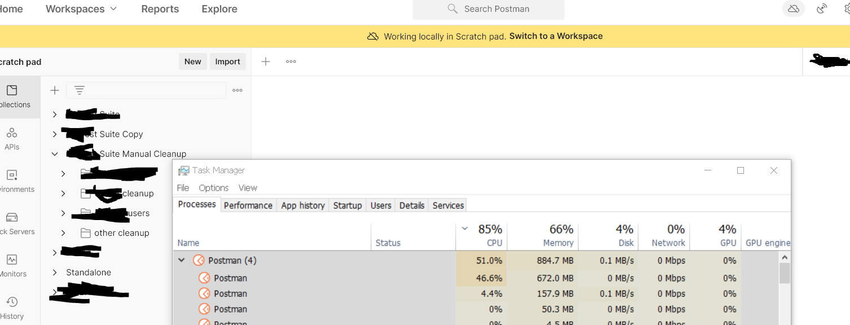This screenshot has width=850, height=325.
Task: Expand the other cleanup folder
Action: (x=63, y=233)
